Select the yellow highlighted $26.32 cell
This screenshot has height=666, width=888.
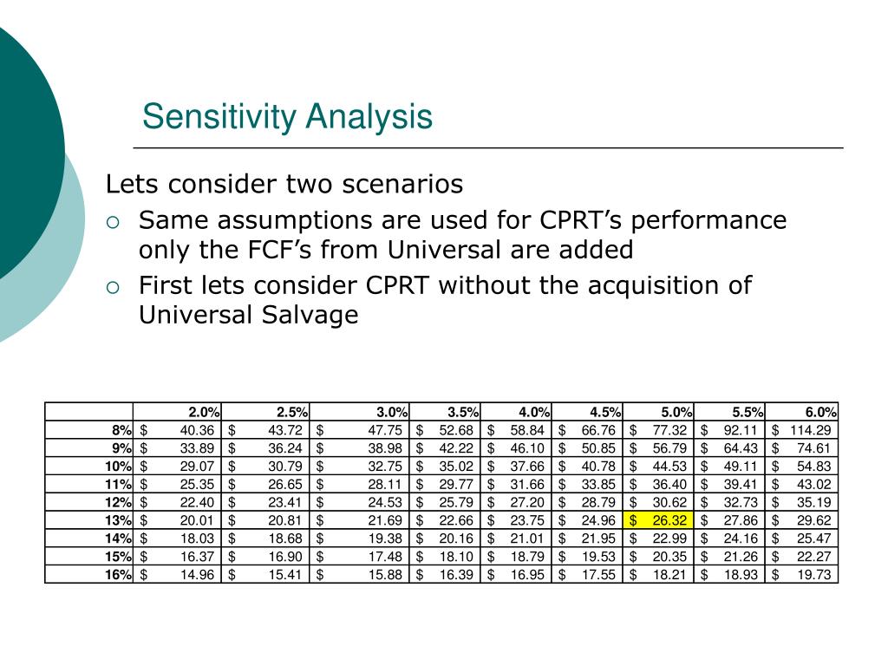click(658, 520)
